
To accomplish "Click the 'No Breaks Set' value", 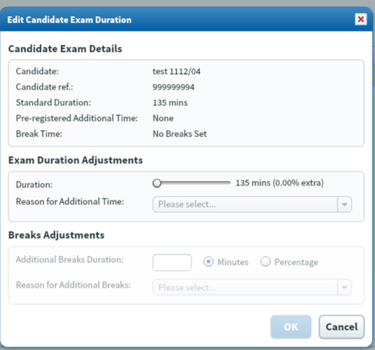I will click(x=180, y=134).
